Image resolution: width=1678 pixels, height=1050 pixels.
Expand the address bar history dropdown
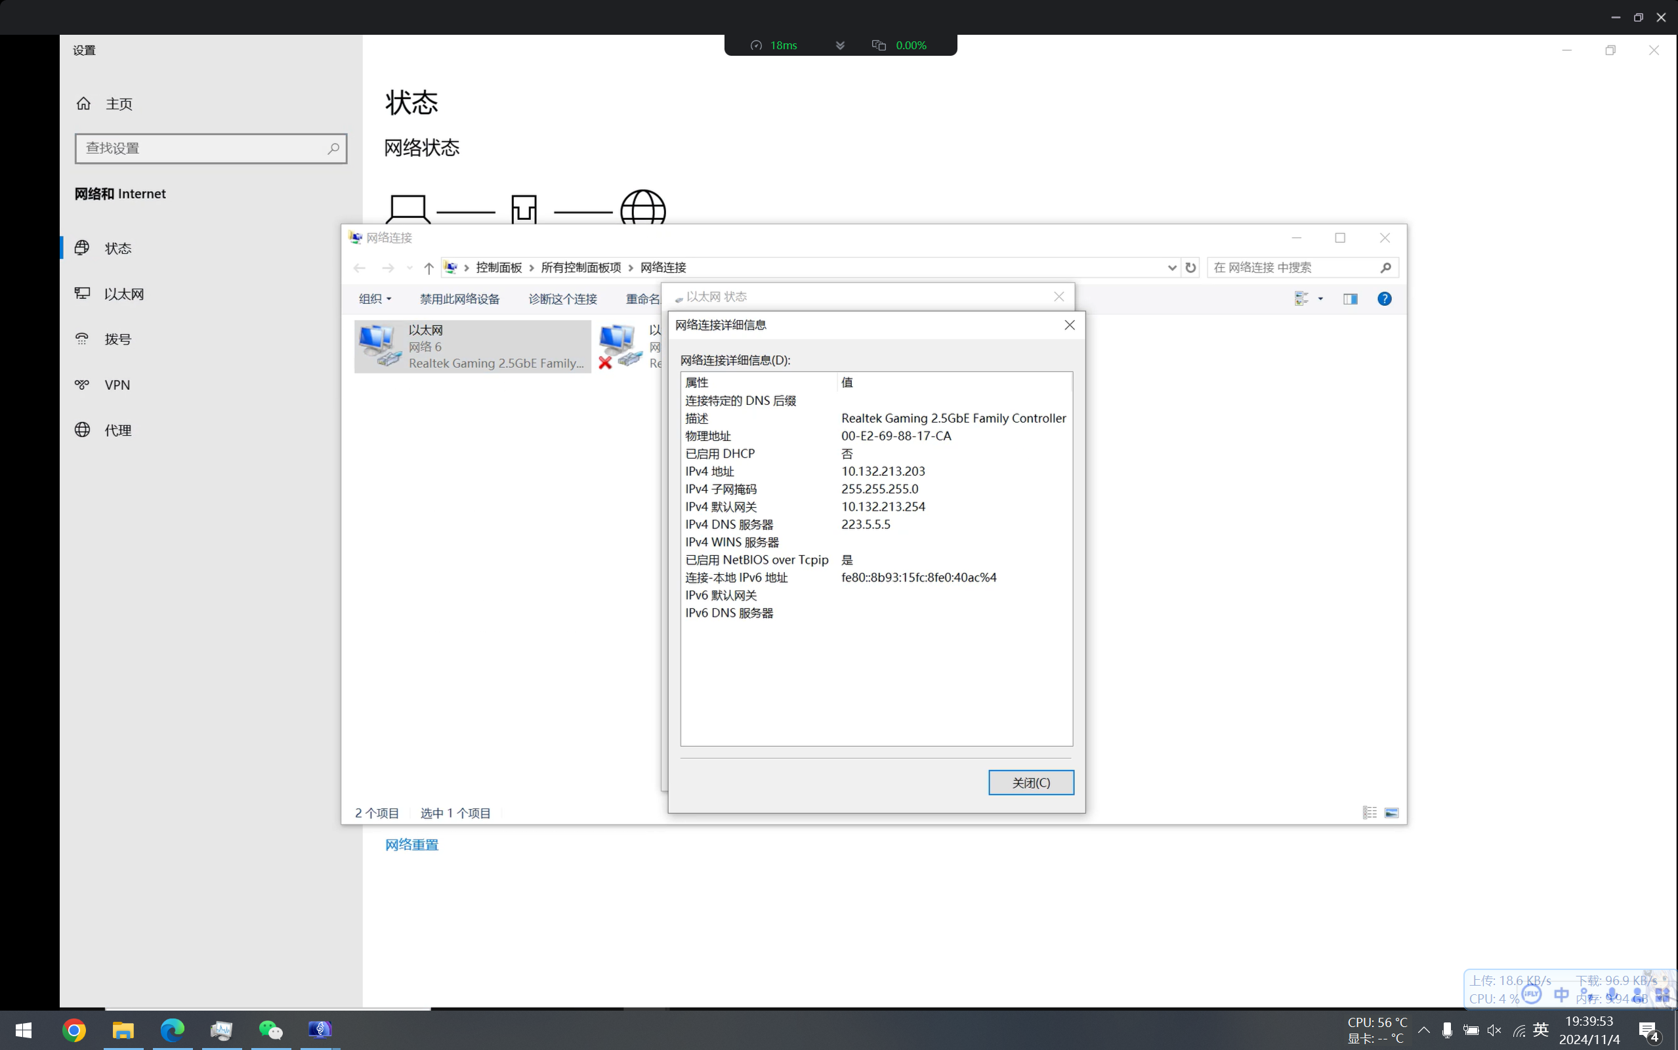(1172, 268)
